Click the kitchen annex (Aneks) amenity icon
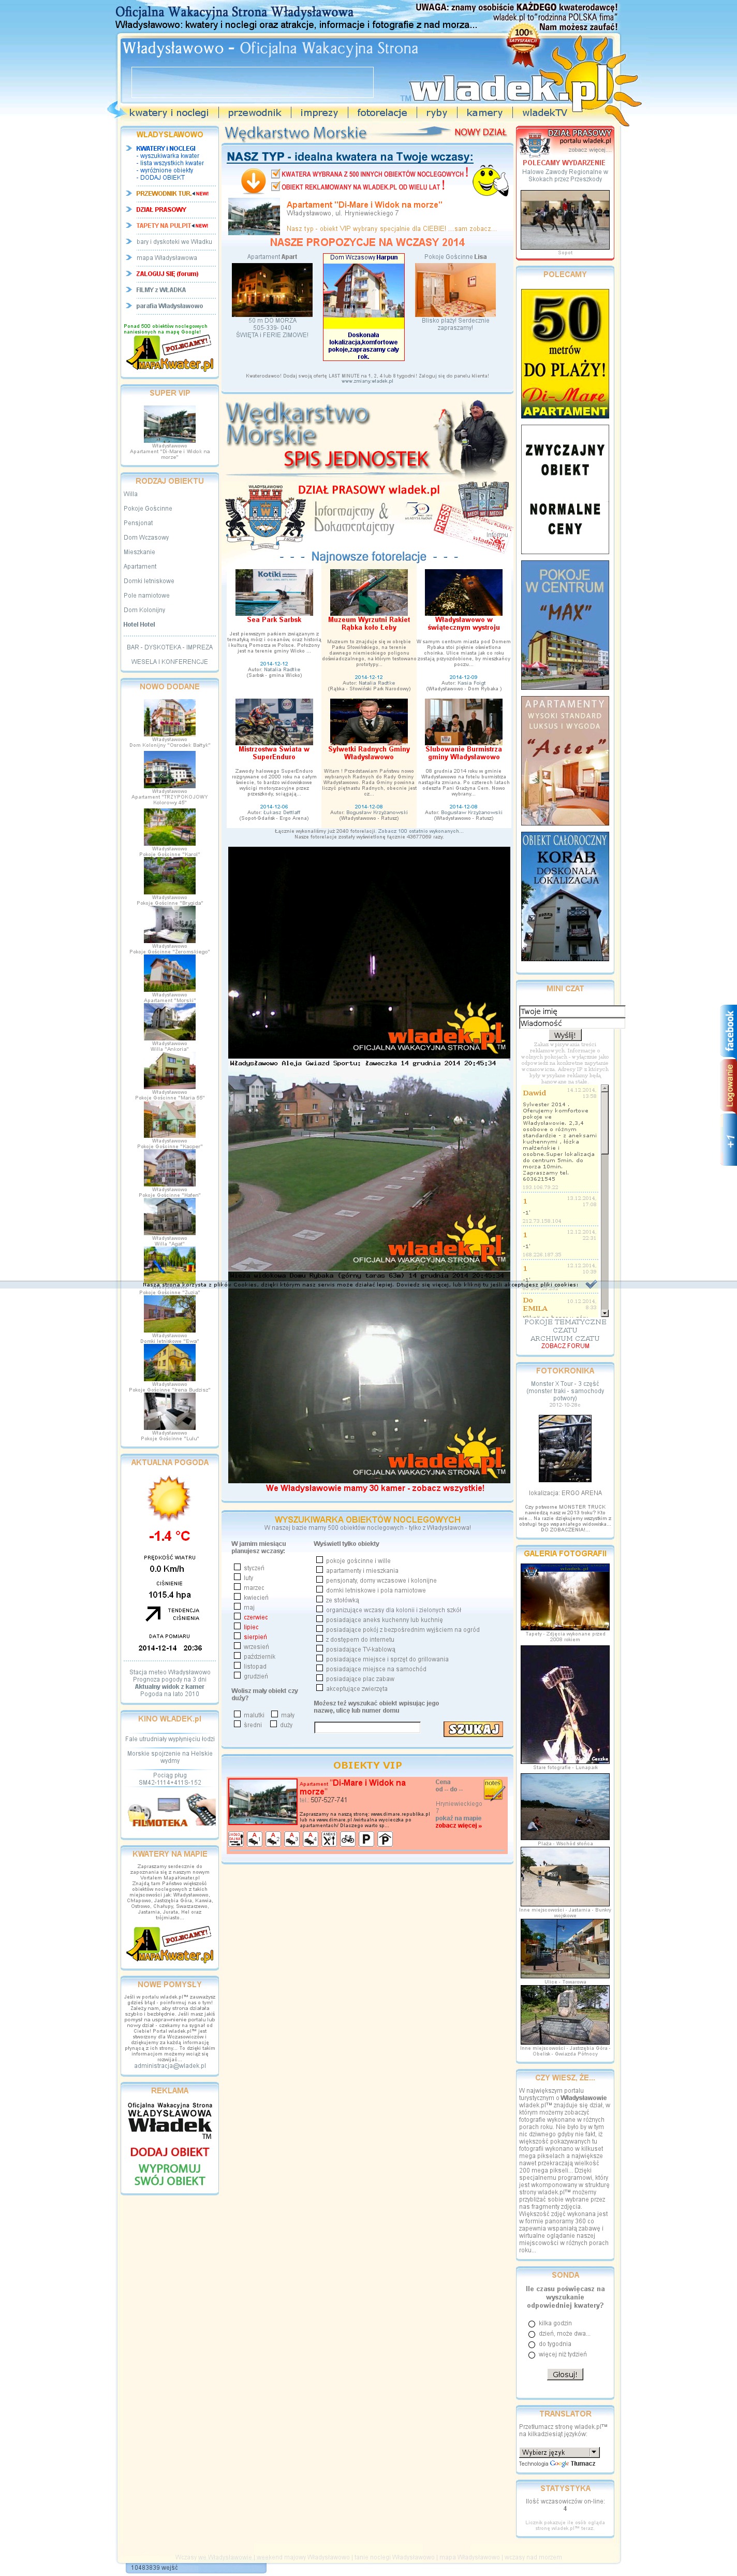The image size is (737, 2576). pyautogui.click(x=329, y=1839)
